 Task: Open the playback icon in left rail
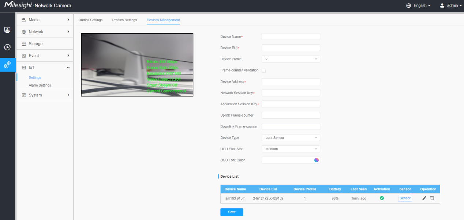click(x=7, y=47)
